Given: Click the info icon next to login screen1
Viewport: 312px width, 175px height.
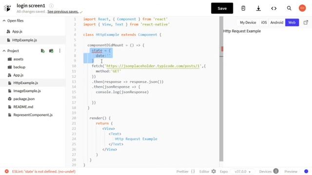Looking at the screenshot, I should click(51, 6).
